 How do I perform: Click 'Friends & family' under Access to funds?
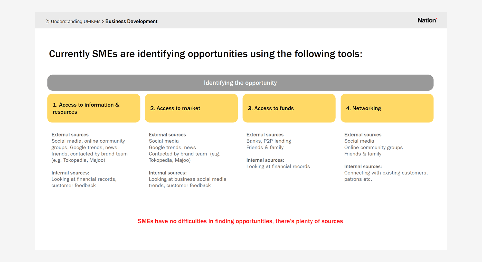tap(265, 148)
